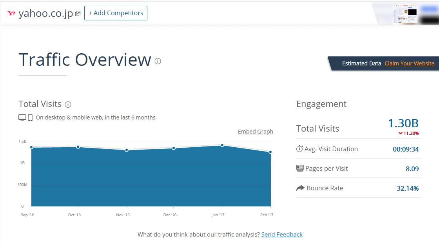This screenshot has width=439, height=244.
Task: Click the Estimated Data label
Action: pos(361,63)
